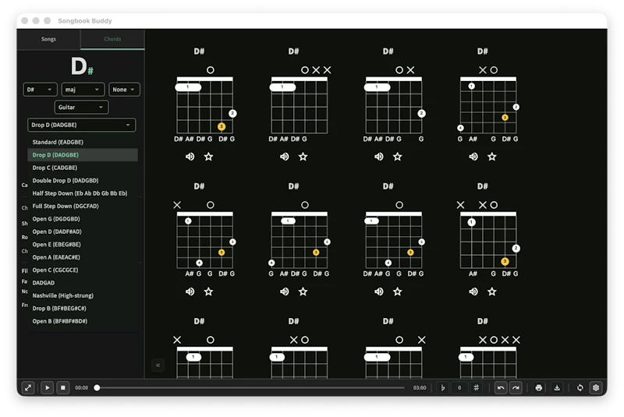The height and width of the screenshot is (417, 624).
Task: Play sound of chord voicing D# A# G G D# G
Action: coord(379,292)
